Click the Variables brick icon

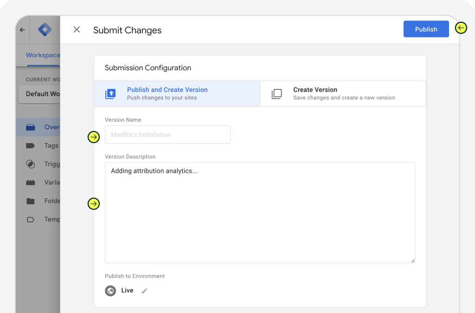point(31,182)
